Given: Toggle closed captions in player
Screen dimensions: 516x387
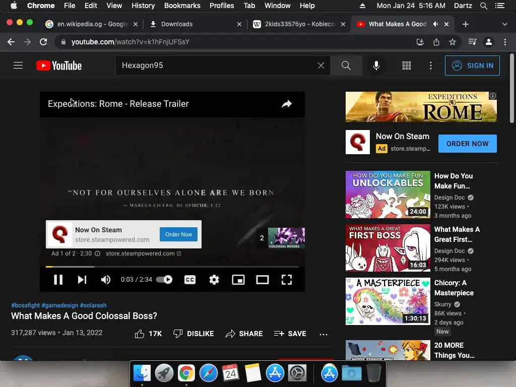Looking at the screenshot, I should (190, 280).
